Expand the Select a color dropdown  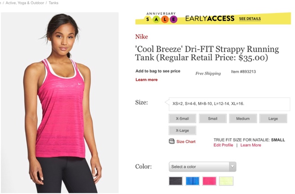[202, 167]
